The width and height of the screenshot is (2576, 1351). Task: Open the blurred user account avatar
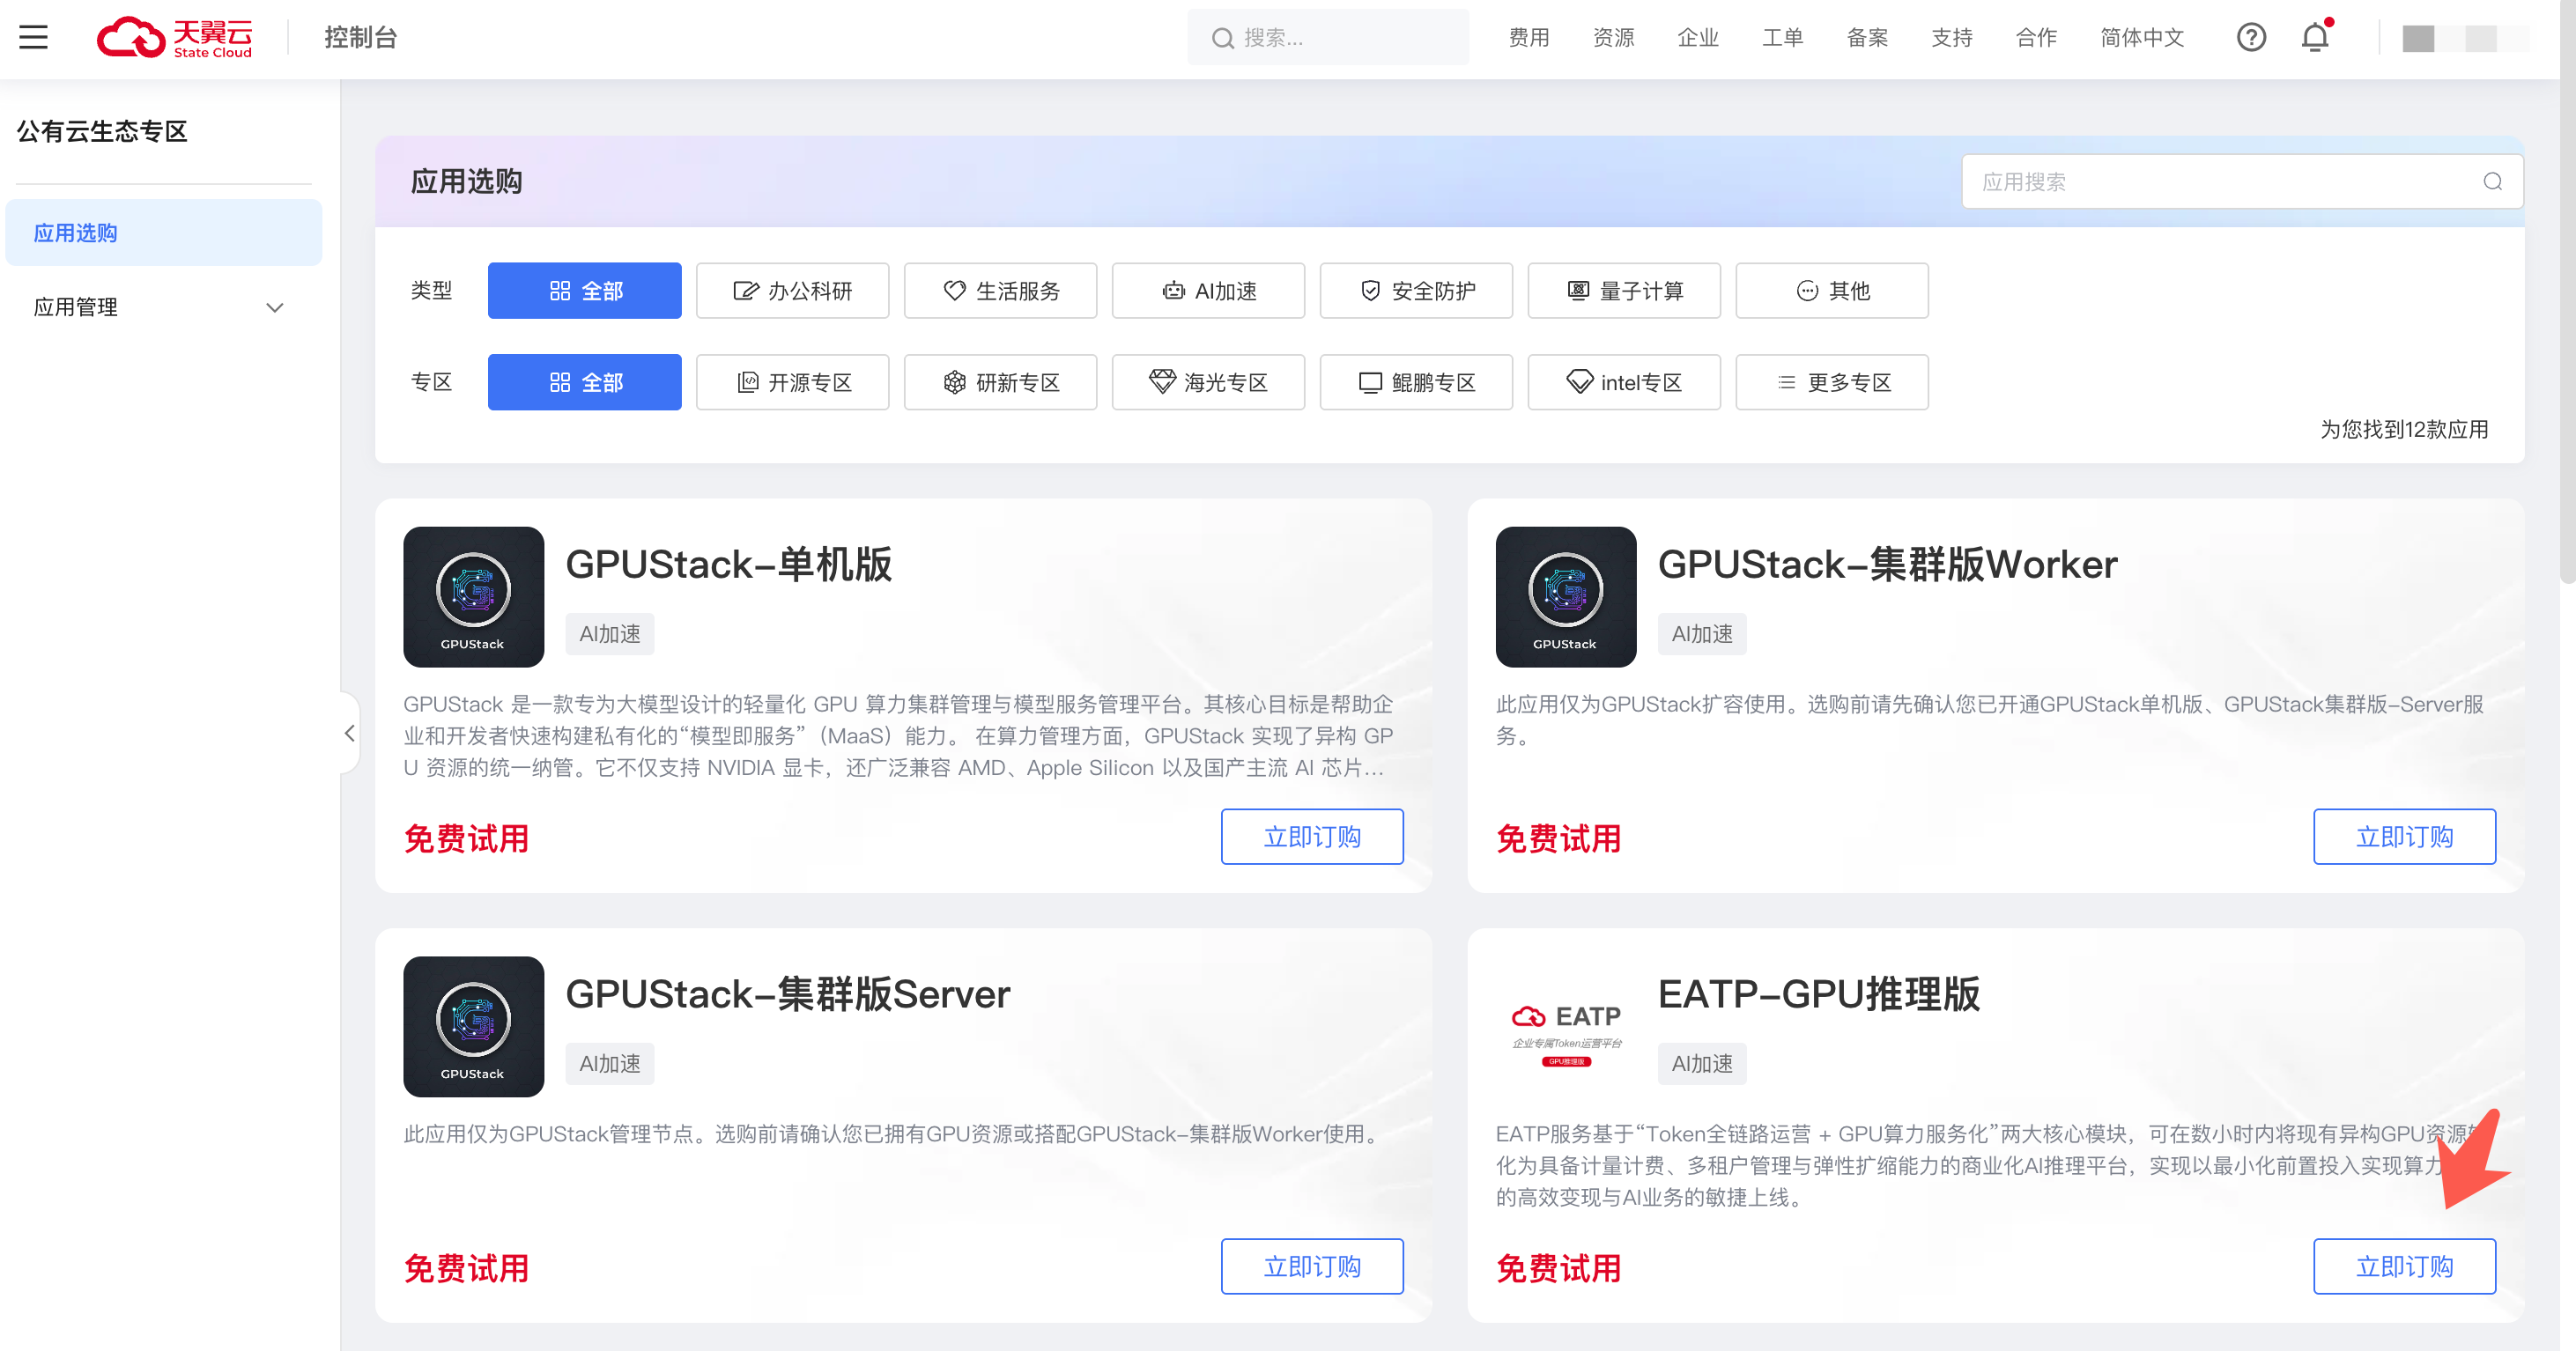(x=2465, y=38)
